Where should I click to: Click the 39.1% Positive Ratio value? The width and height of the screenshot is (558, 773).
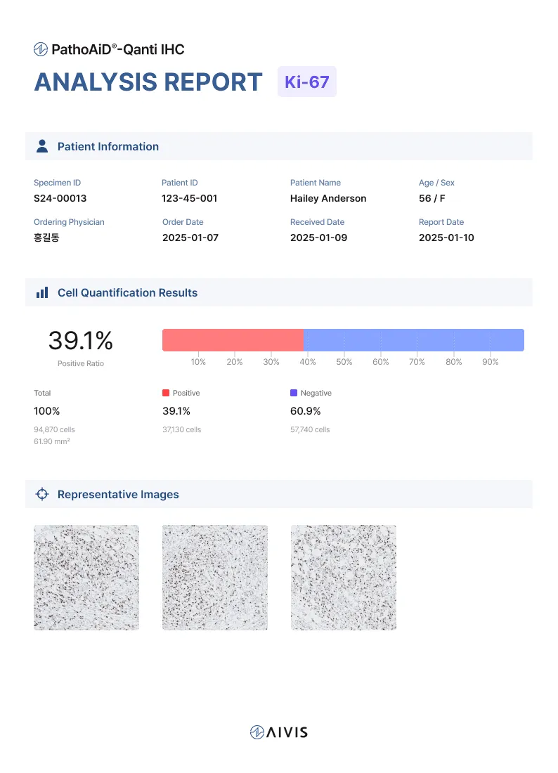click(80, 341)
